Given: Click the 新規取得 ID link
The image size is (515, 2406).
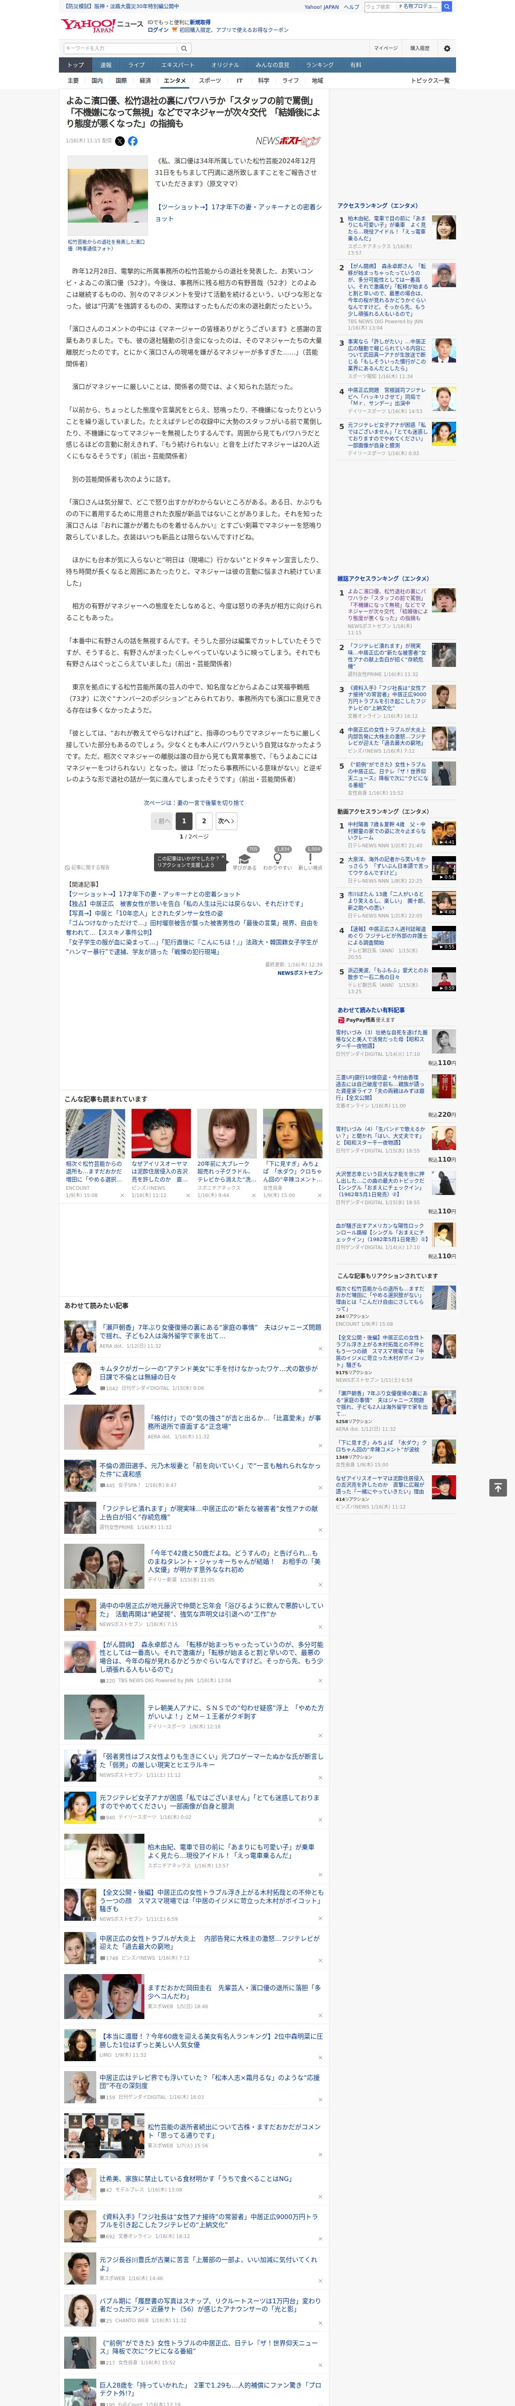Looking at the screenshot, I should pyautogui.click(x=200, y=22).
